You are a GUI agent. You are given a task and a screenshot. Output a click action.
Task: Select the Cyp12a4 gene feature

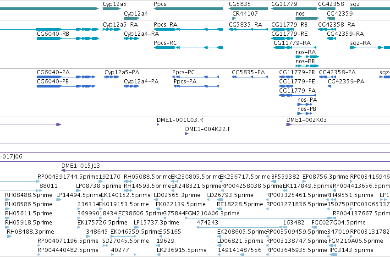pyautogui.click(x=132, y=18)
